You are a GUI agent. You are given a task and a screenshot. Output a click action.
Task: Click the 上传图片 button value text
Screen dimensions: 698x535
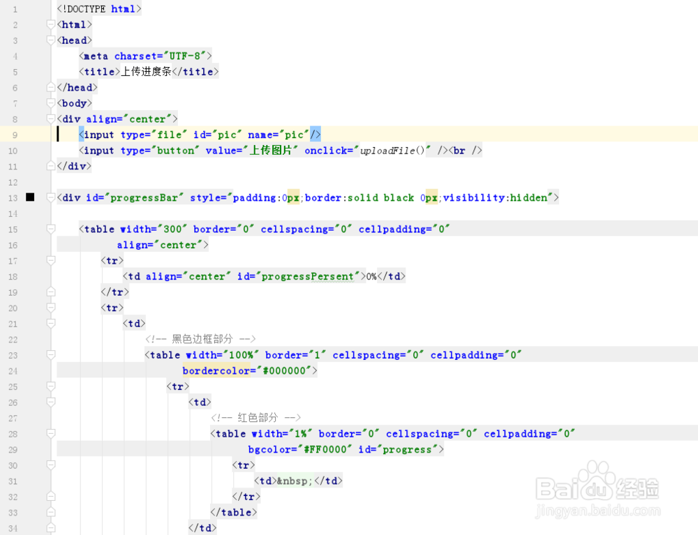[x=270, y=150]
